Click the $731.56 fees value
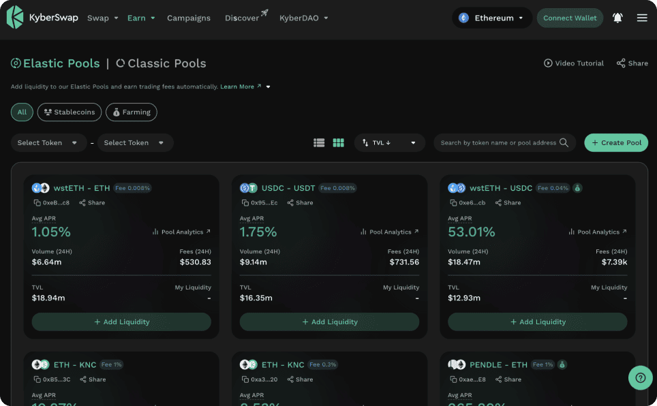Viewport: 657px width, 406px height. 404,262
